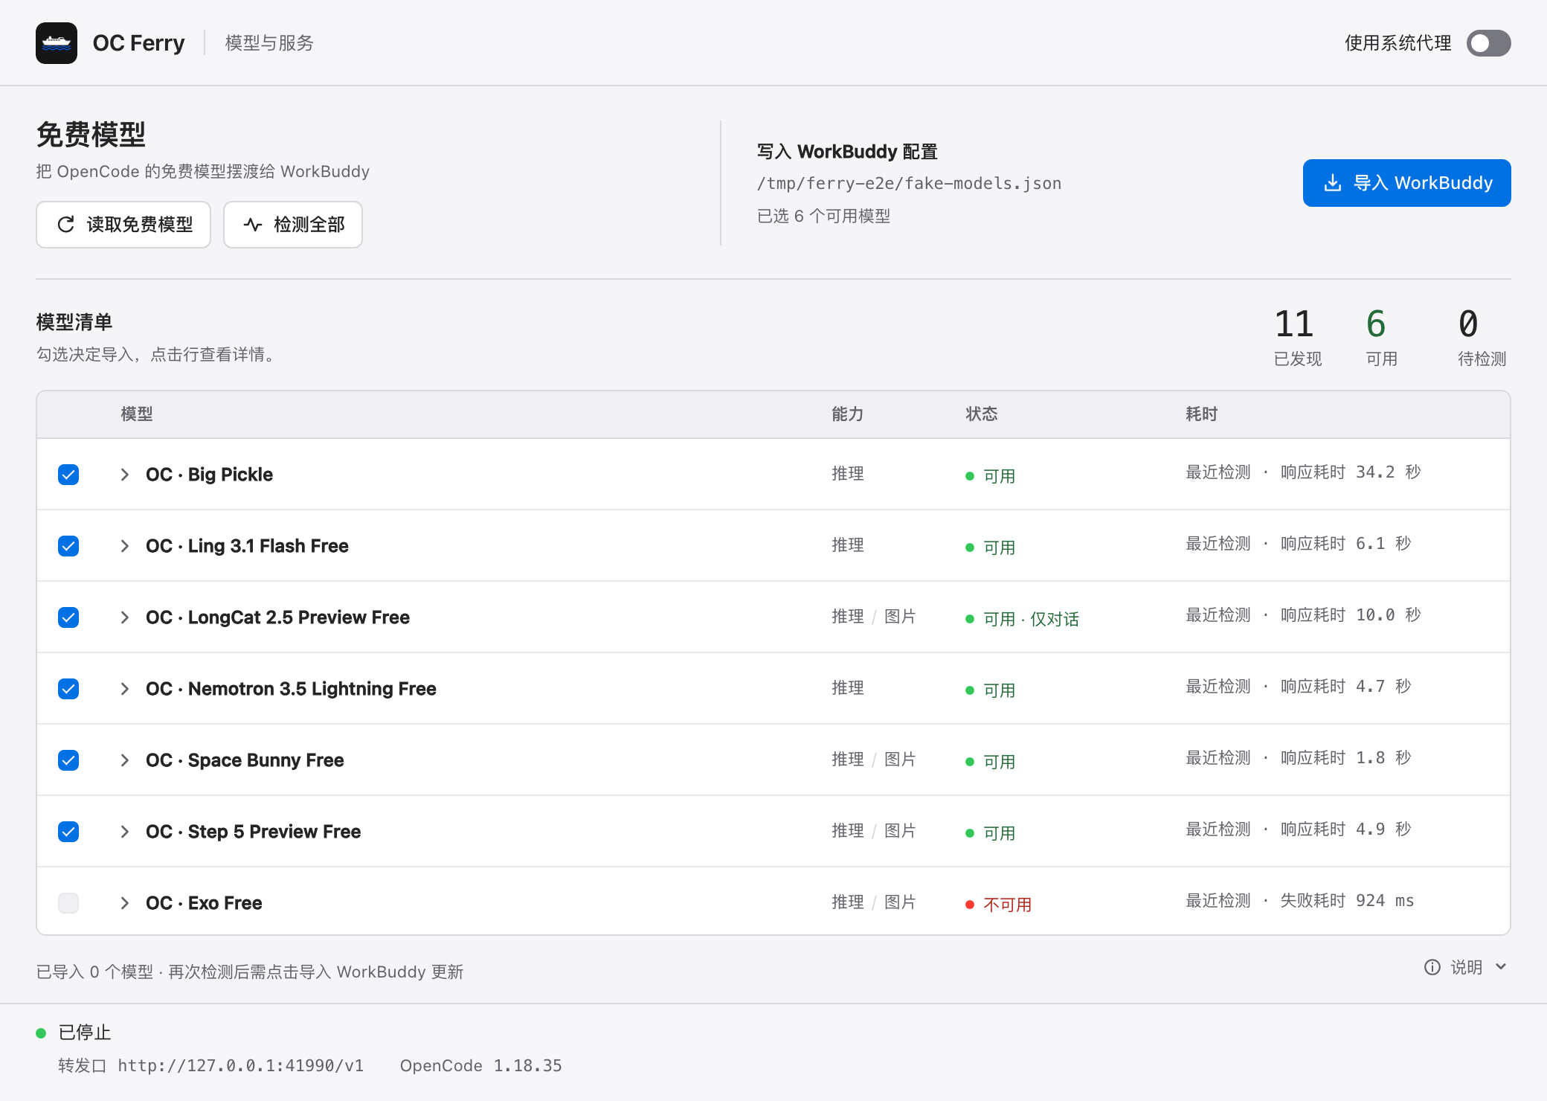The image size is (1547, 1101).
Task: Expand the Space Bunny Free row chevron
Action: tap(125, 760)
